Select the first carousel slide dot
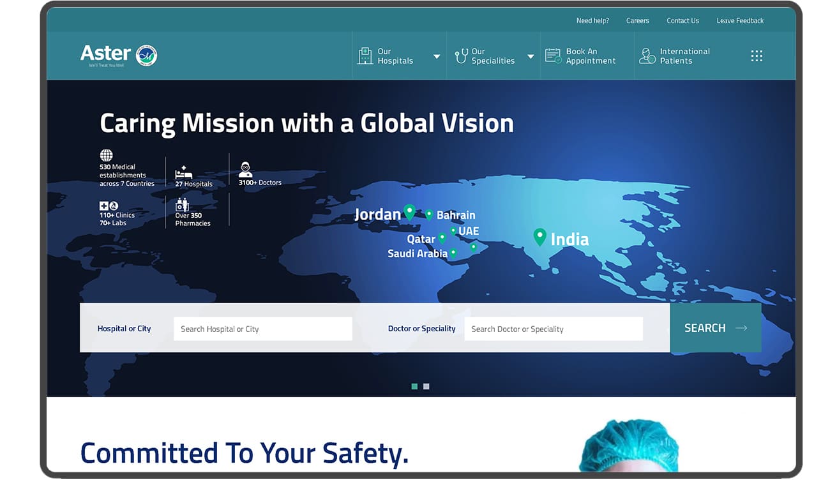 (415, 386)
